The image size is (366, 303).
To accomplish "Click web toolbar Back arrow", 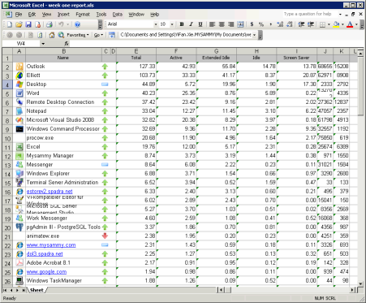I will coord(10,35).
